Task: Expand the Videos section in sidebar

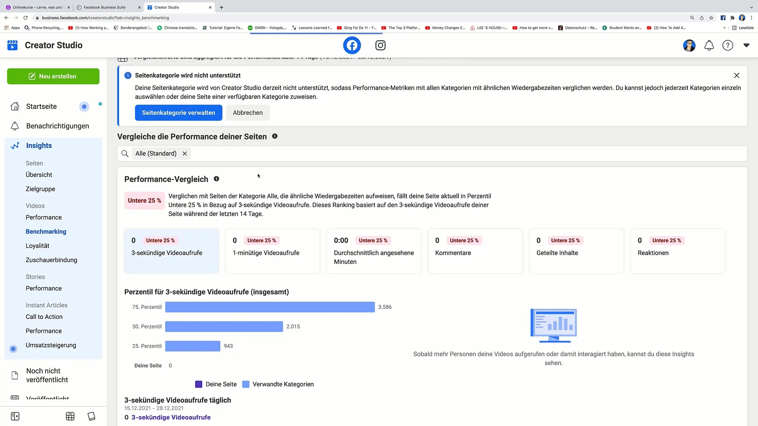Action: (x=35, y=206)
